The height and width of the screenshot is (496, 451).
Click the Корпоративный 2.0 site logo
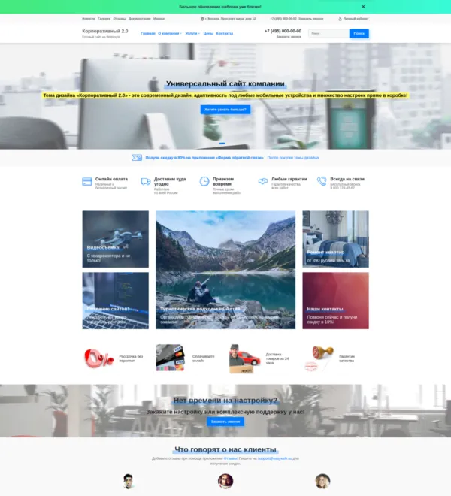click(105, 31)
